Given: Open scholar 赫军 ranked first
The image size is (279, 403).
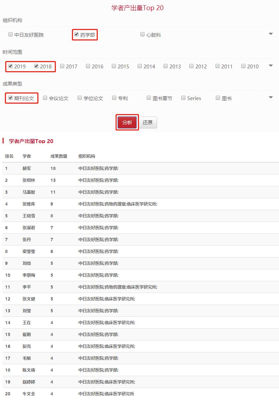Looking at the screenshot, I should point(27,169).
